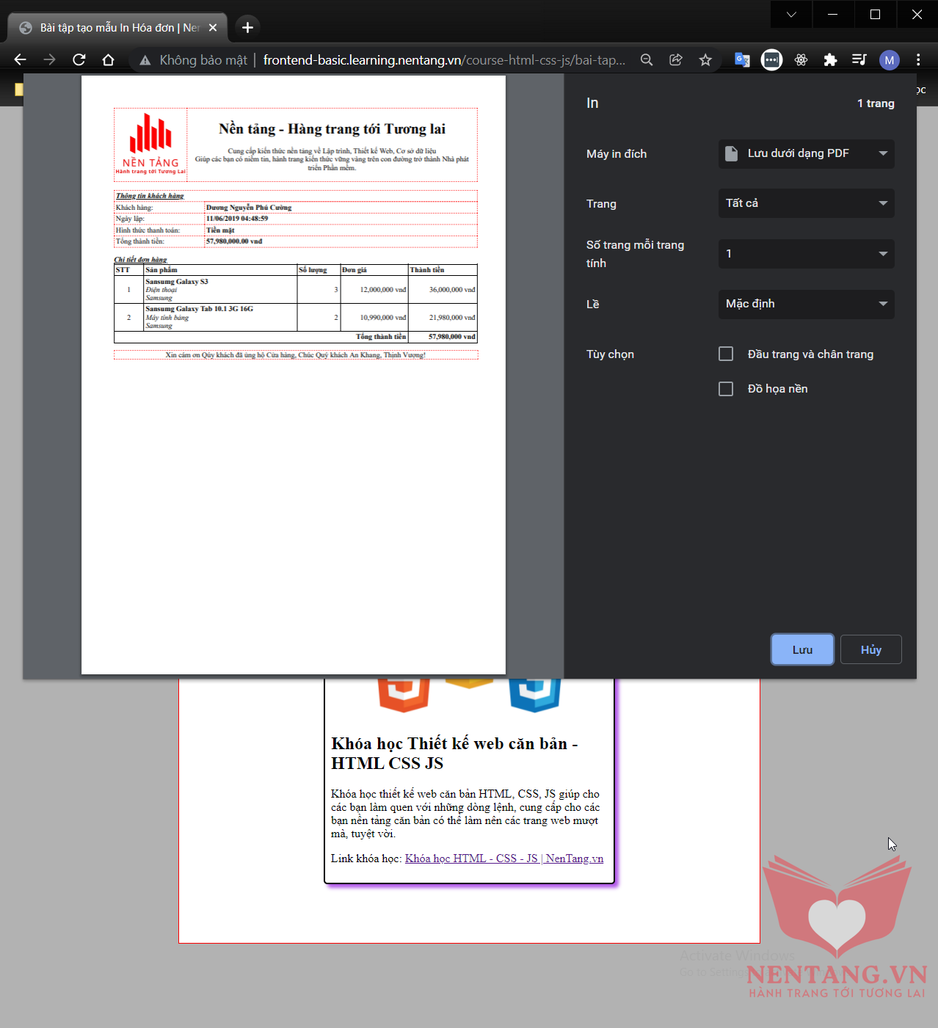Go to the browser home page icon
The height and width of the screenshot is (1028, 938).
point(109,60)
